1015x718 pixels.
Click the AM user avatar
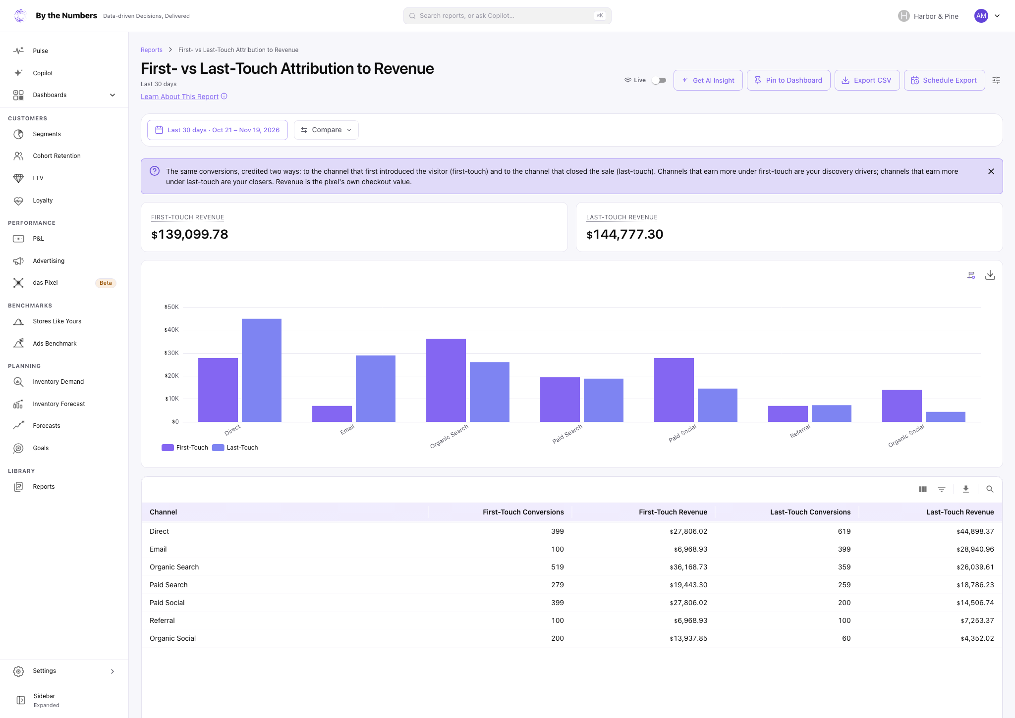981,16
